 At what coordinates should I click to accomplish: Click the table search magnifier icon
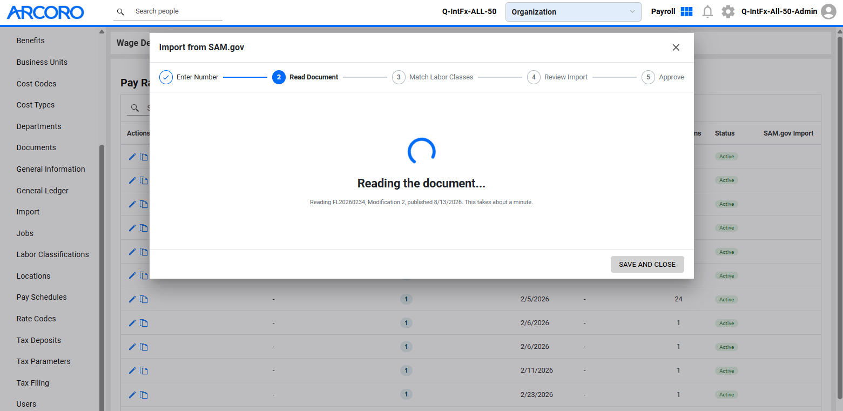coord(135,108)
